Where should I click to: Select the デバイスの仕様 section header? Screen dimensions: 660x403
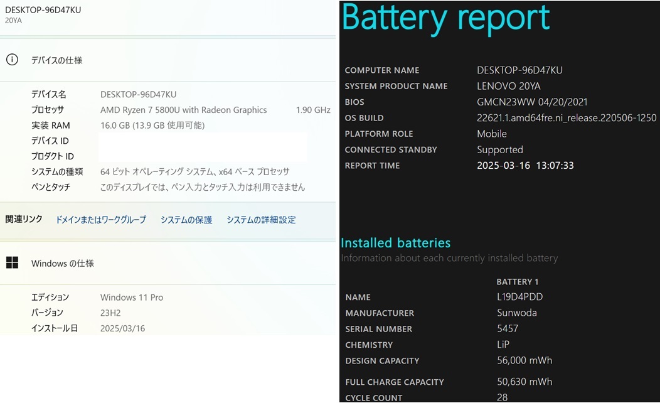57,60
